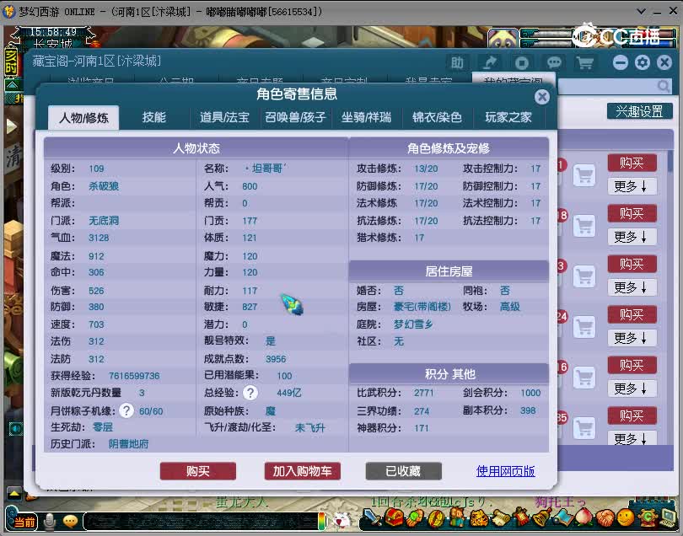Open the blue unrolled scroll icon
Screen dimensions: 683x536
click(562, 517)
